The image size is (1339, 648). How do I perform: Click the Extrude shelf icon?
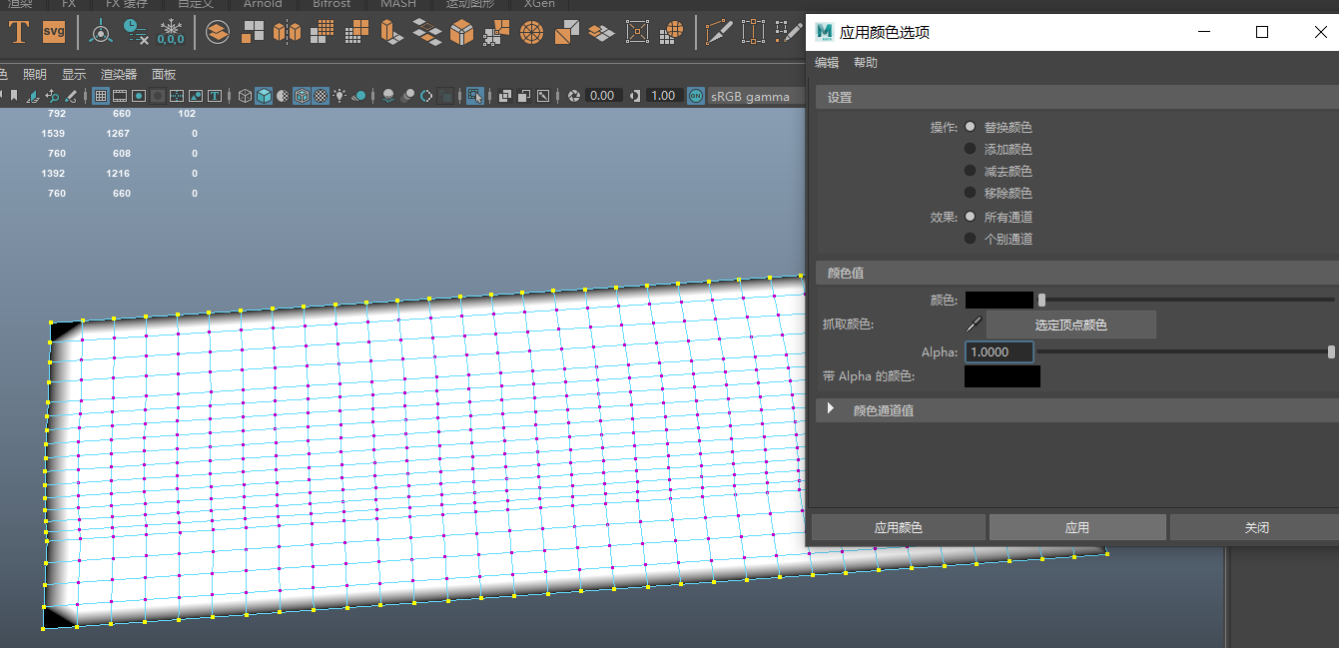pos(391,33)
